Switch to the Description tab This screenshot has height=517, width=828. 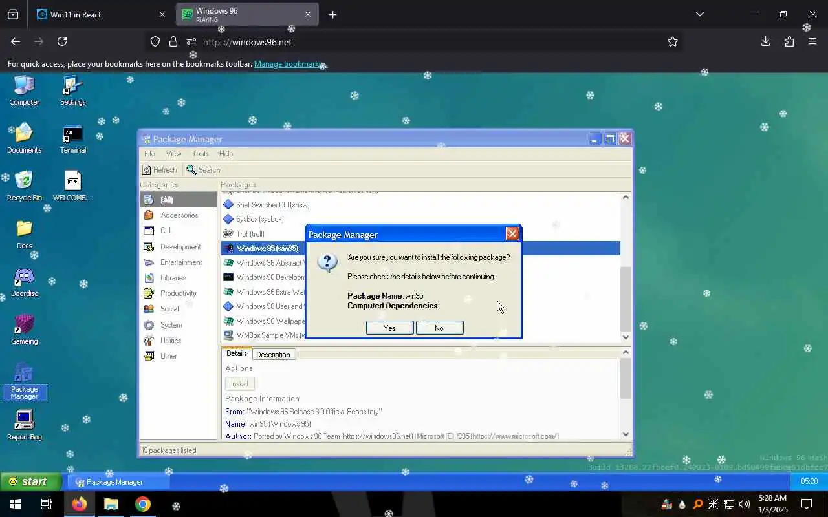coord(273,355)
